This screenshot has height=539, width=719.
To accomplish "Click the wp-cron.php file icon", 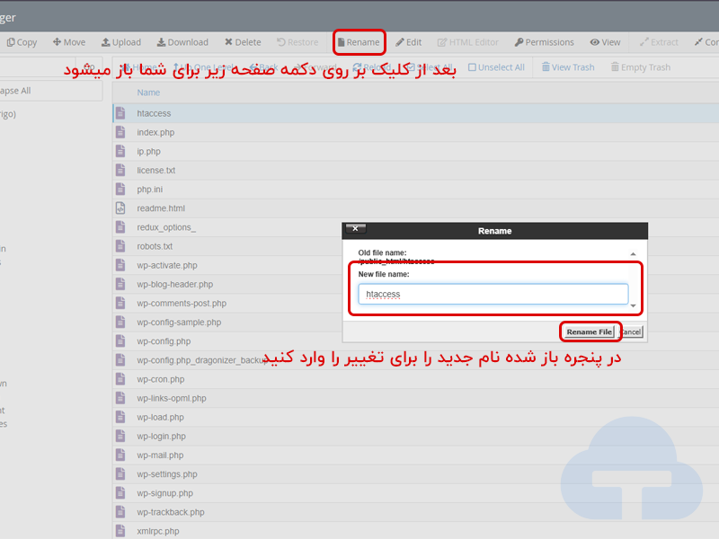I will [120, 379].
